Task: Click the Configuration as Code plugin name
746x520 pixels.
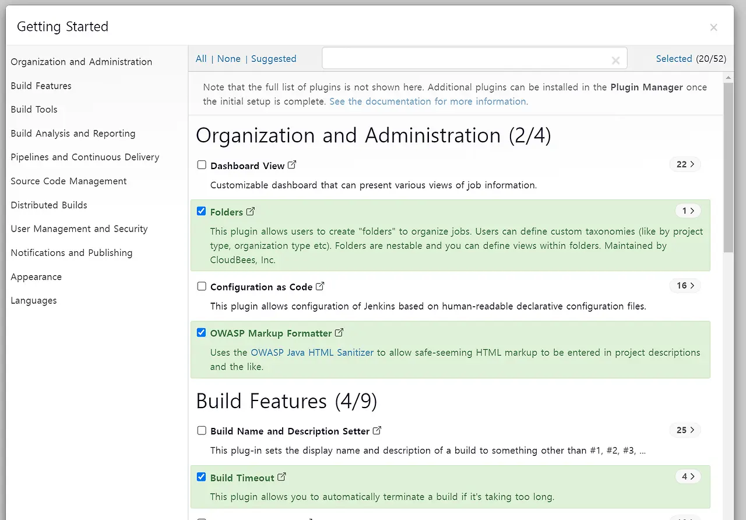Action: [262, 287]
